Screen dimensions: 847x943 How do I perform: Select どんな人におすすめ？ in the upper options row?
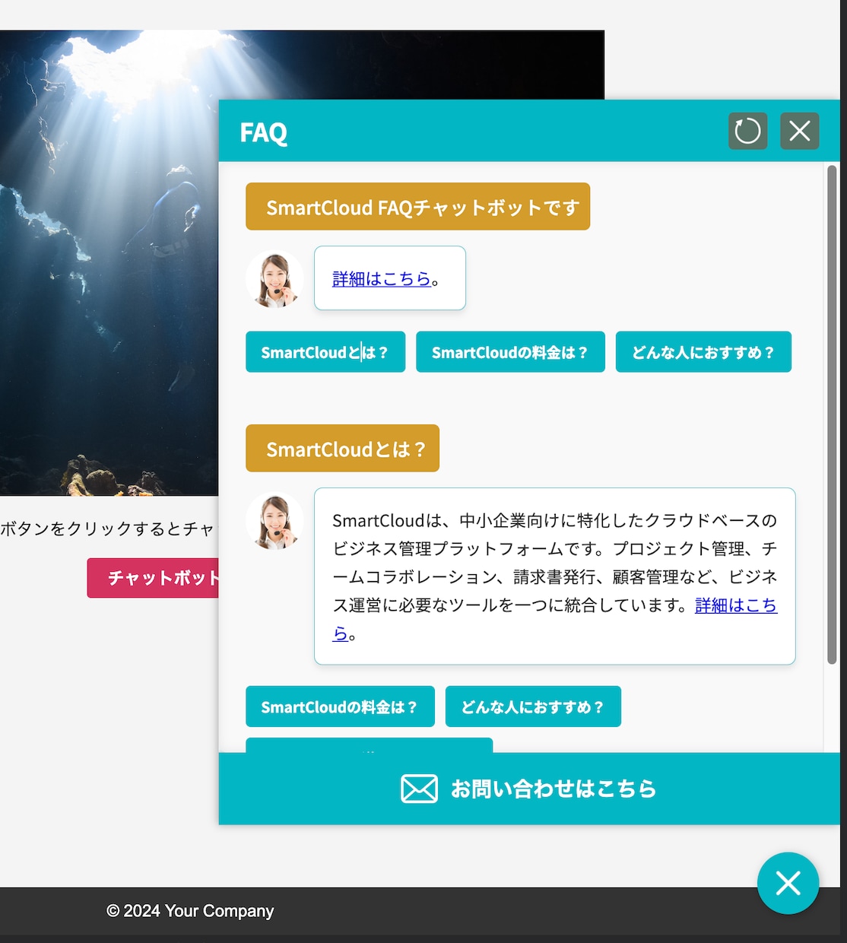coord(703,352)
